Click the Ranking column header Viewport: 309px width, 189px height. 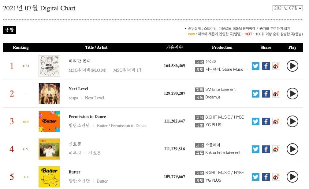[20, 47]
